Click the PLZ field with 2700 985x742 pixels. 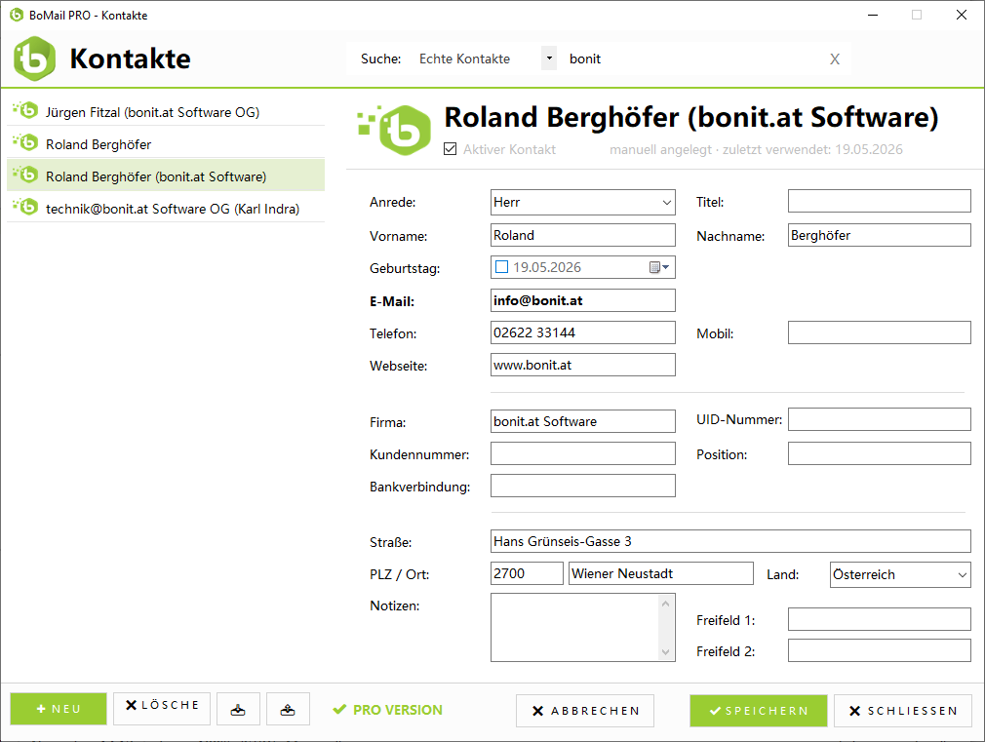click(x=527, y=573)
